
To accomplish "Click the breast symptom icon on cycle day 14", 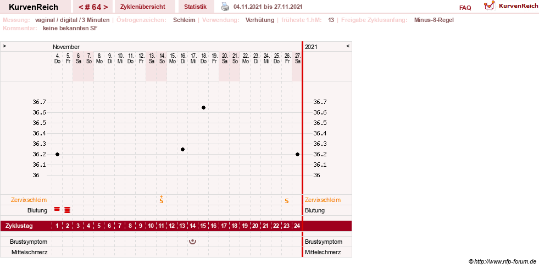I will tap(193, 242).
